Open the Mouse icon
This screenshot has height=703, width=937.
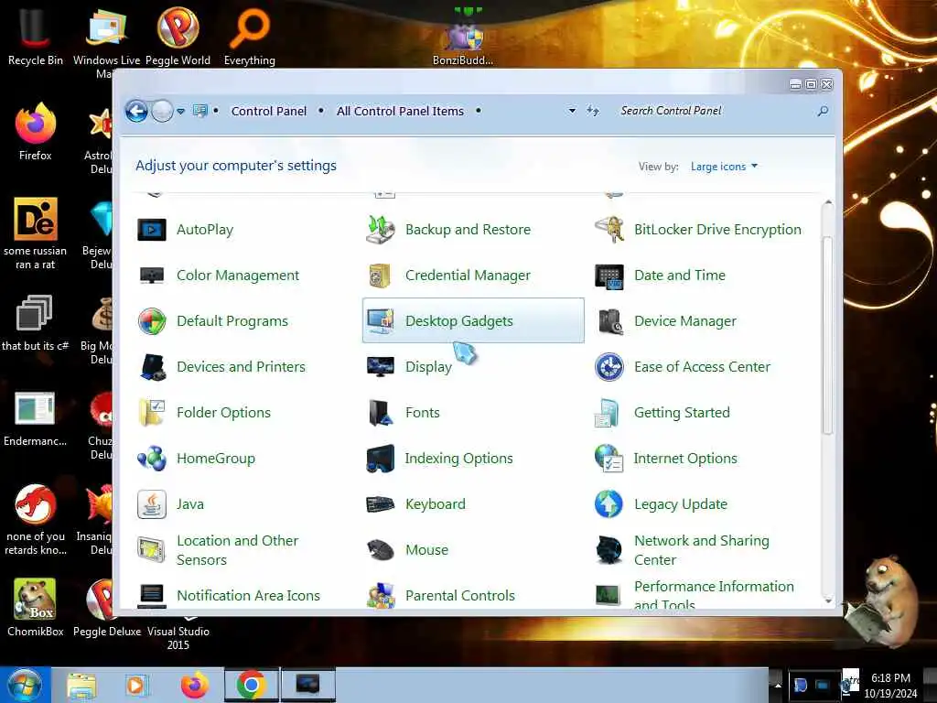(x=381, y=550)
